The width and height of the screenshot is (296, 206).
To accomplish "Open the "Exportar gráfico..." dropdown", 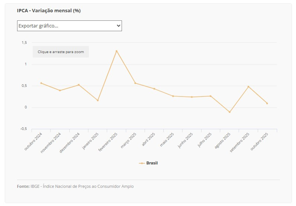I will tap(69, 26).
